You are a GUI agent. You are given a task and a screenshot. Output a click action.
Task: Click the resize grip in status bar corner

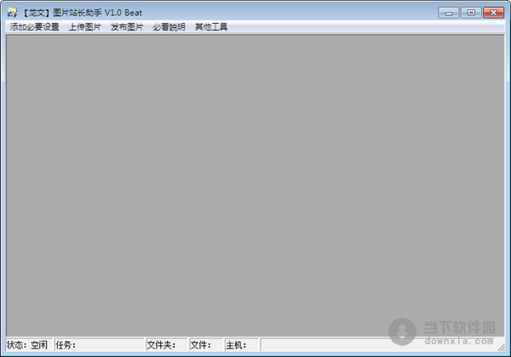point(502,348)
